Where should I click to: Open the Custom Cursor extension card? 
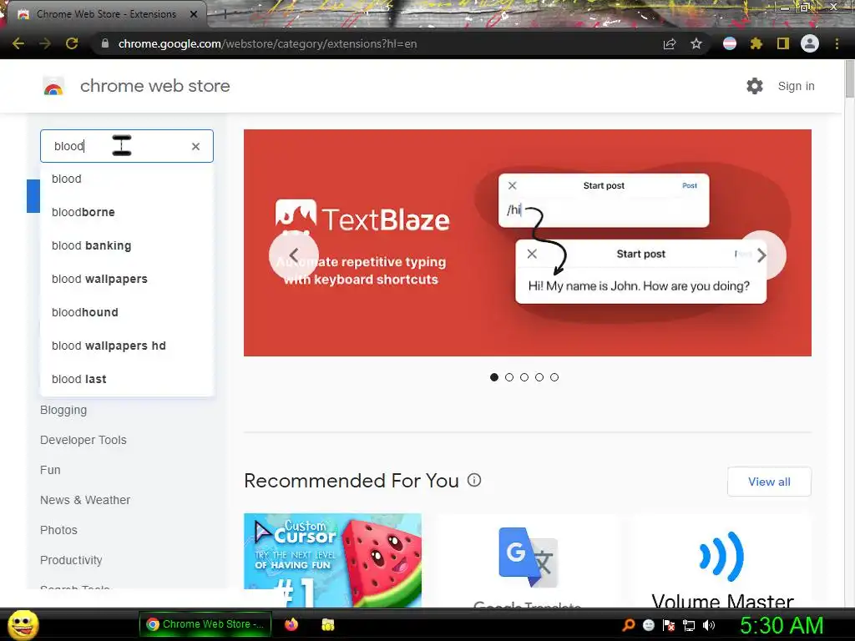332,560
